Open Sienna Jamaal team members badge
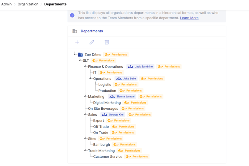249x166 pixels. (122, 97)
